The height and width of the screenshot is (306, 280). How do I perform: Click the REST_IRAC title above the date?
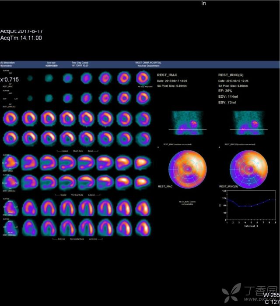[x=167, y=75]
